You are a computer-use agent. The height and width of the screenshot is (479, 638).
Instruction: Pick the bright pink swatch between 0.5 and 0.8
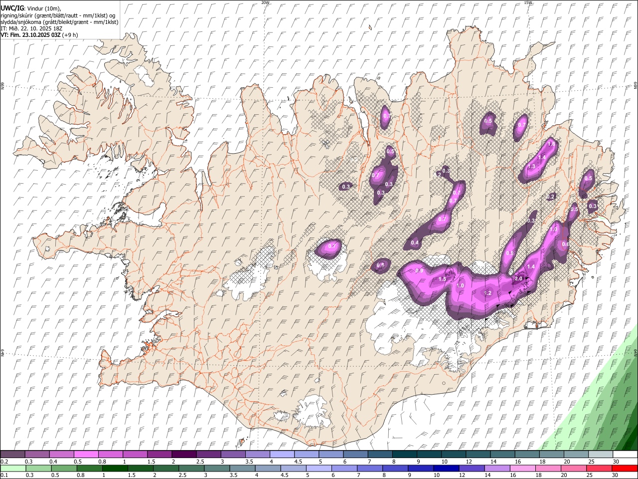[86, 455]
